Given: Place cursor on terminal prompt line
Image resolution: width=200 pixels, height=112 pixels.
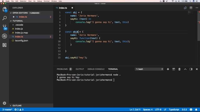Looking at the screenshot, I should pos(85,80).
